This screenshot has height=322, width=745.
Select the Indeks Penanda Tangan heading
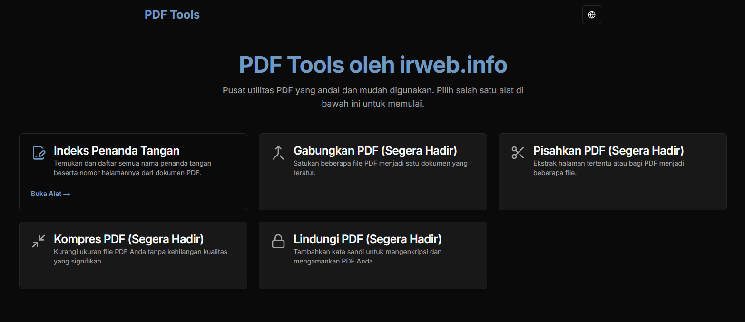point(117,151)
